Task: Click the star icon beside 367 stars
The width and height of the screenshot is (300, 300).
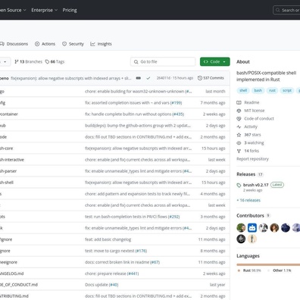Action: 239,135
